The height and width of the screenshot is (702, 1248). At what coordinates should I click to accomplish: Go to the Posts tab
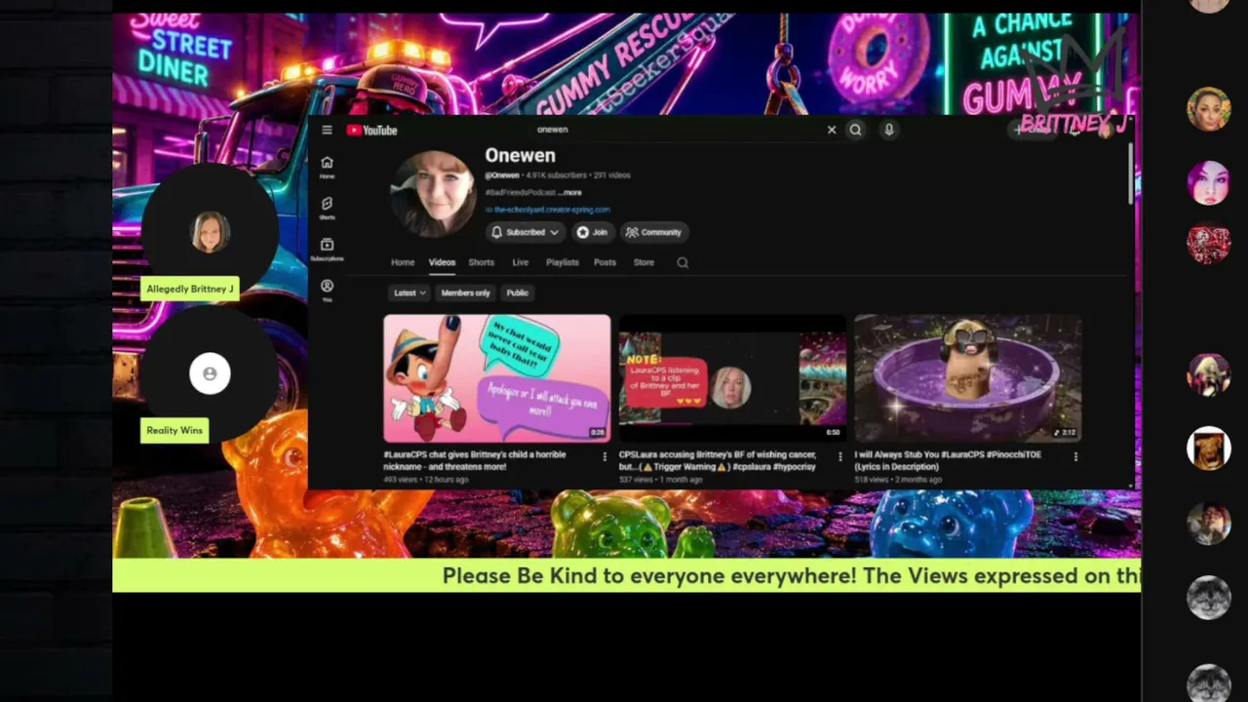604,262
